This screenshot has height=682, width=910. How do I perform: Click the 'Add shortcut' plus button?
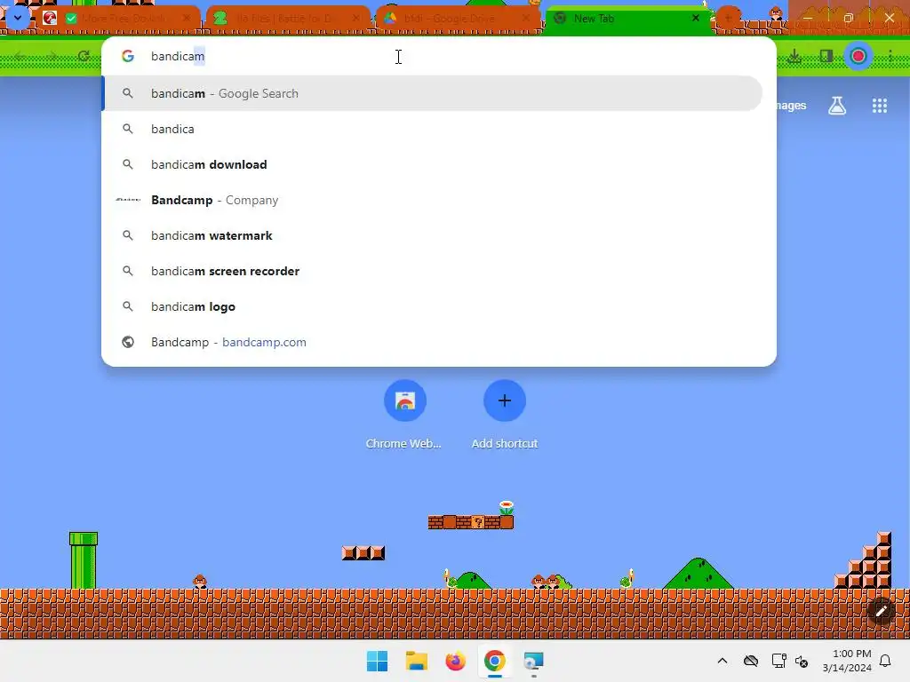[x=505, y=400]
